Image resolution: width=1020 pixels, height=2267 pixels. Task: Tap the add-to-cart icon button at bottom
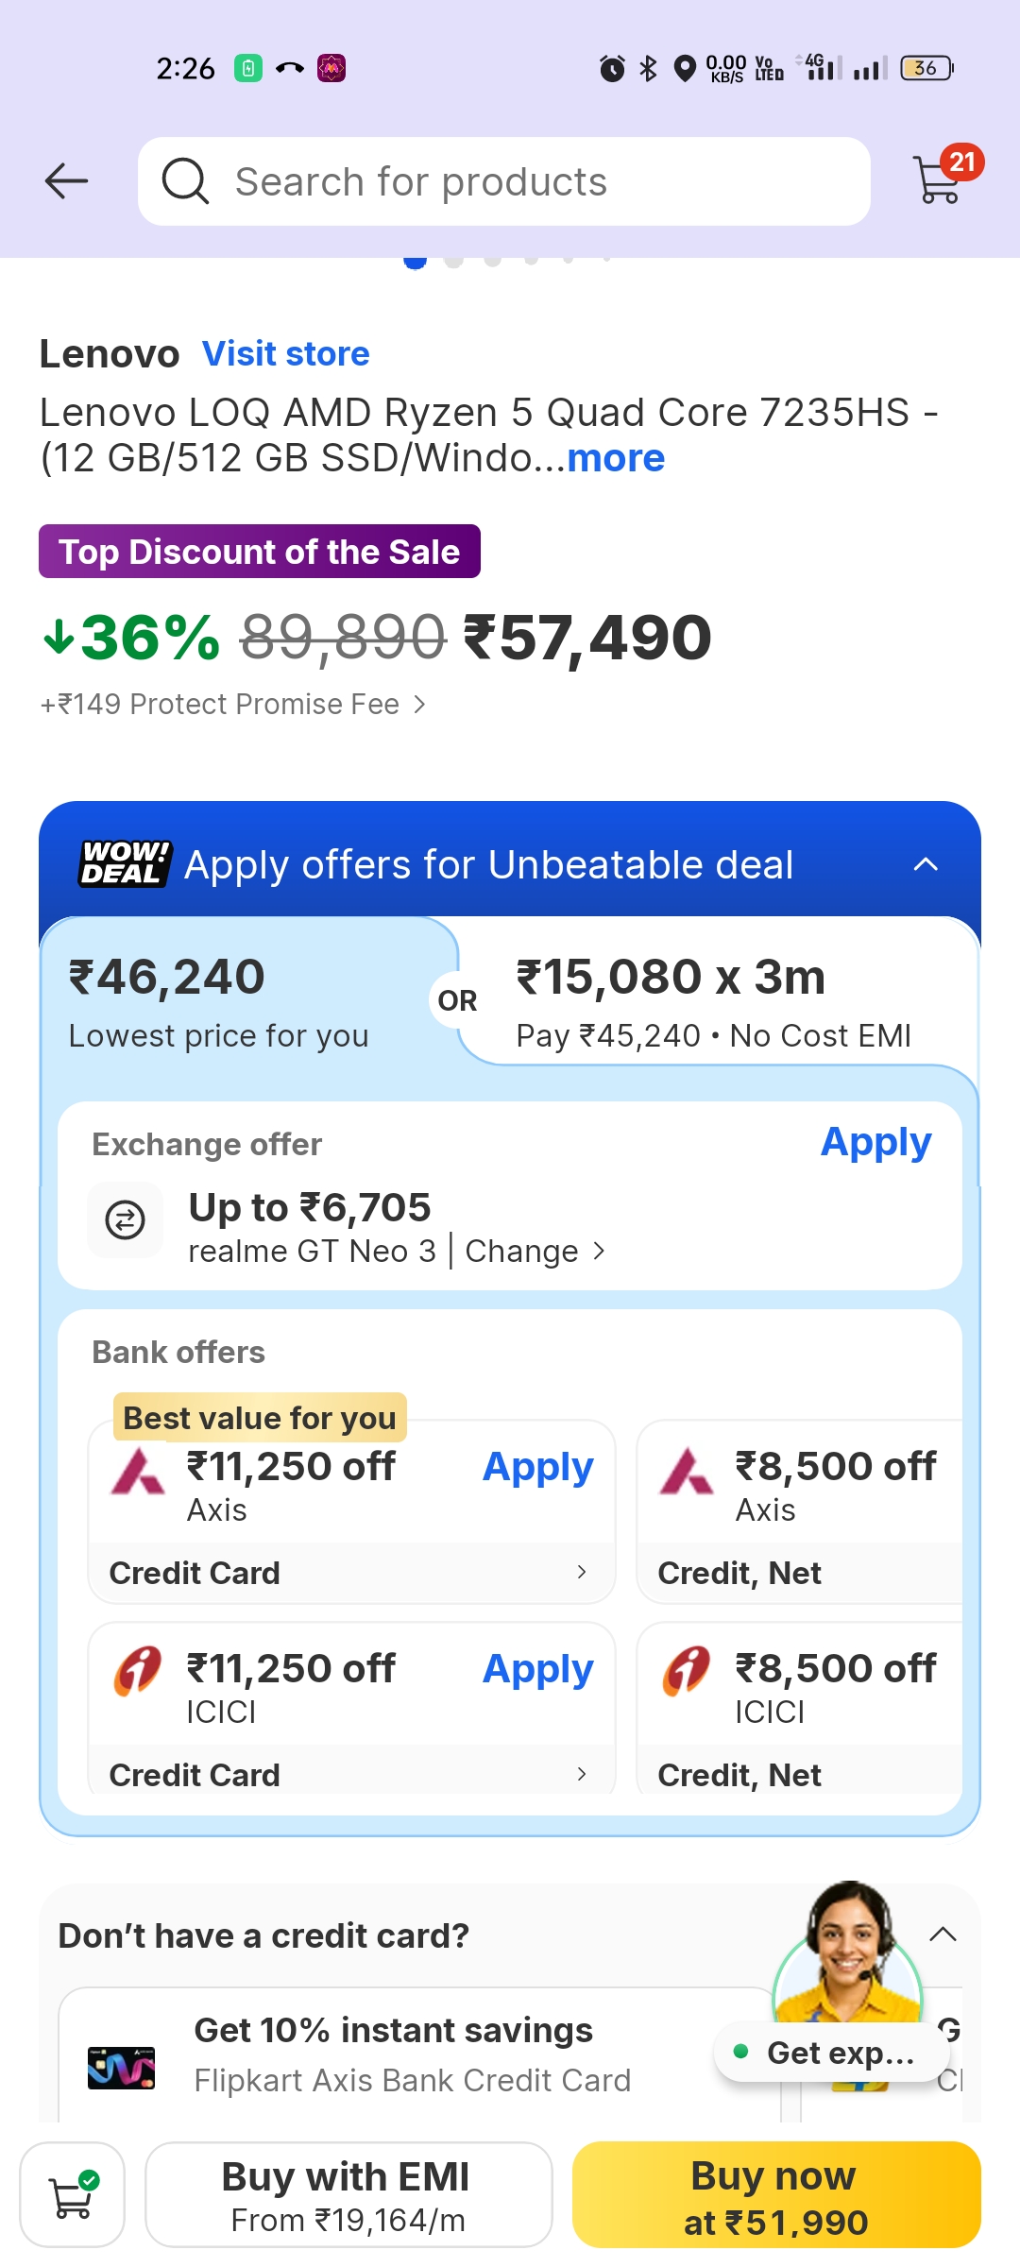click(x=73, y=2195)
